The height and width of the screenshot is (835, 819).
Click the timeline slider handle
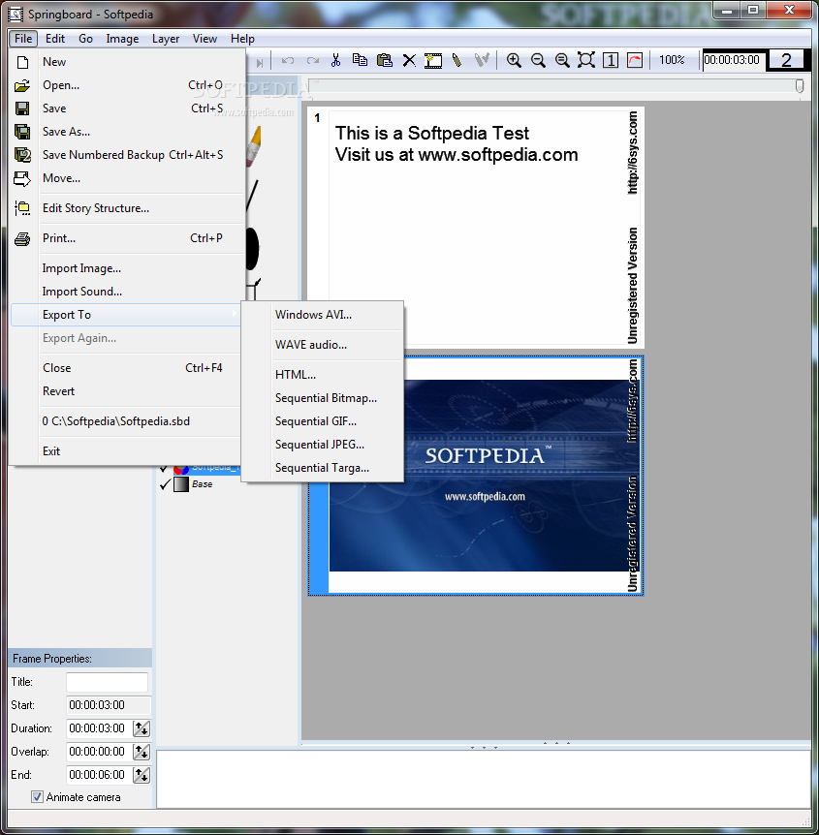800,86
